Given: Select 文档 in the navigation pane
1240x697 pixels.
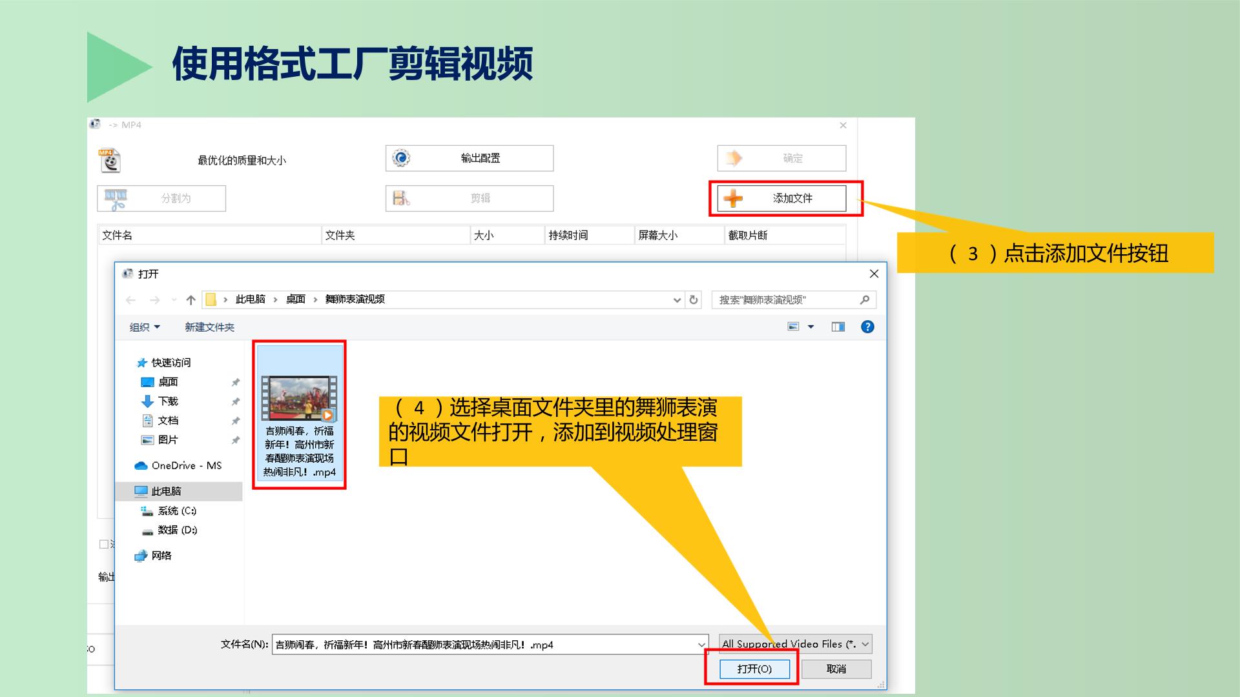Looking at the screenshot, I should point(168,421).
